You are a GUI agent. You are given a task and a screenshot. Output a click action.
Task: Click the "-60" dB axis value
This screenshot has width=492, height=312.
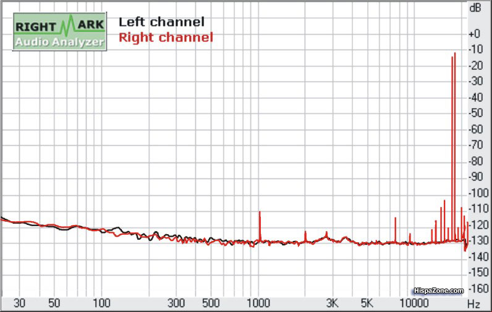click(x=475, y=129)
